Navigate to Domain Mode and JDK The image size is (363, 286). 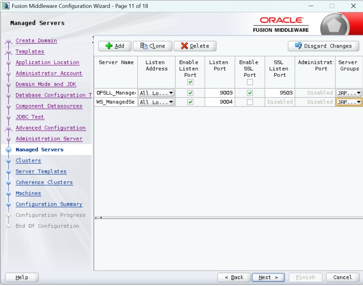click(x=46, y=84)
